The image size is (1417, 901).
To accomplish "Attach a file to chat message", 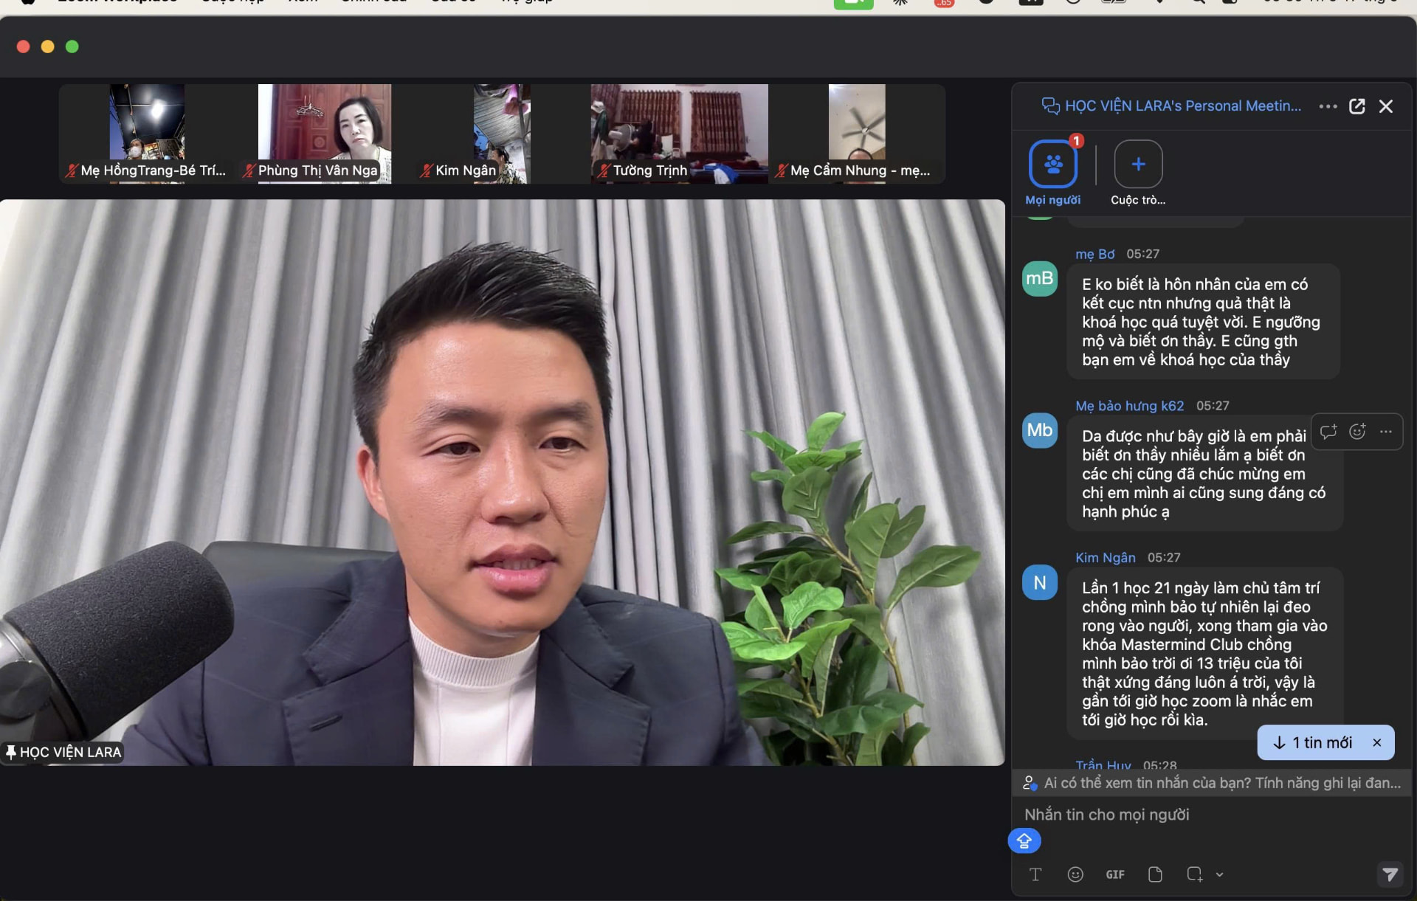I will coord(1155,874).
